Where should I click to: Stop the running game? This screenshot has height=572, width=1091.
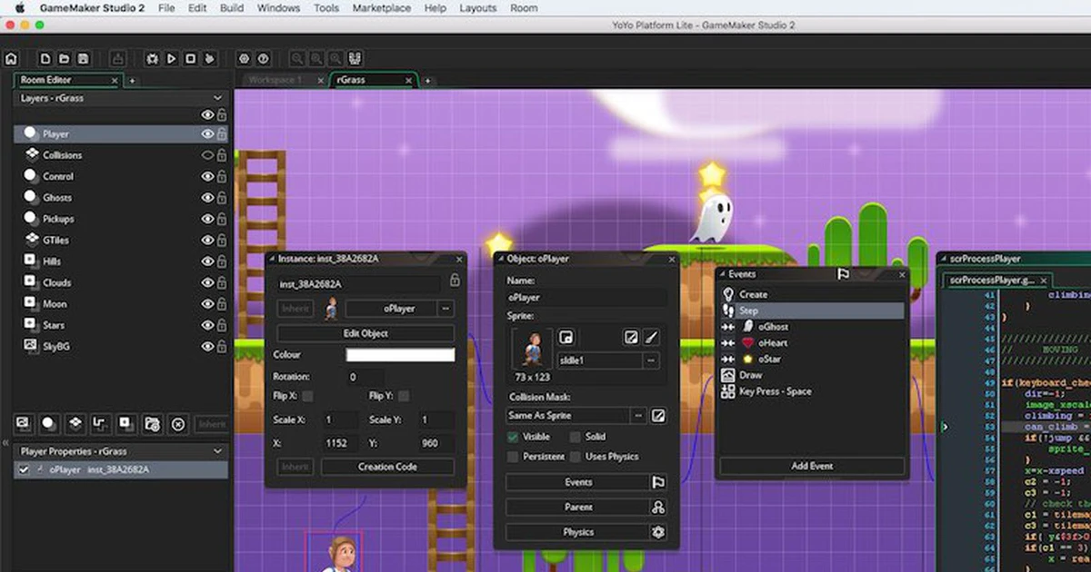191,57
